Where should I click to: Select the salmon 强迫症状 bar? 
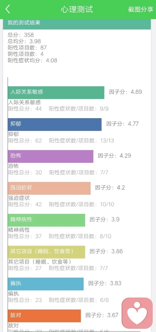coord(49,188)
